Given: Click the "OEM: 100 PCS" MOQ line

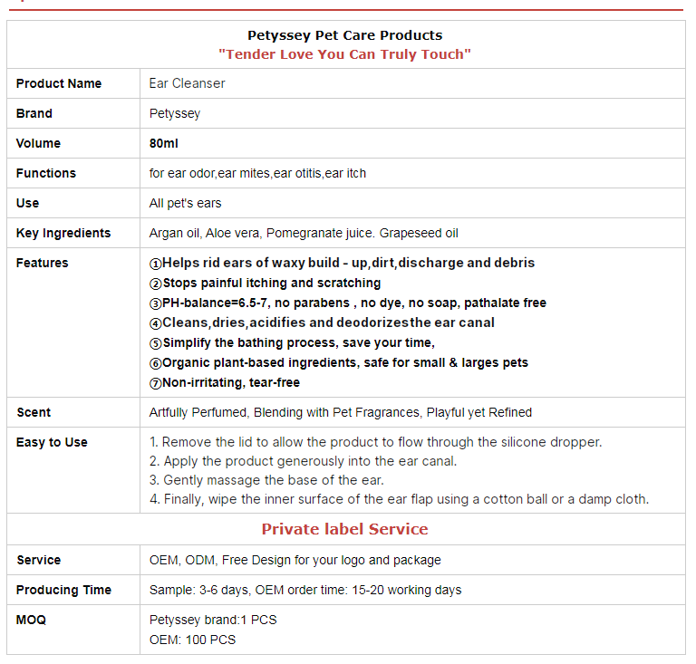Looking at the screenshot, I should pyautogui.click(x=192, y=640).
